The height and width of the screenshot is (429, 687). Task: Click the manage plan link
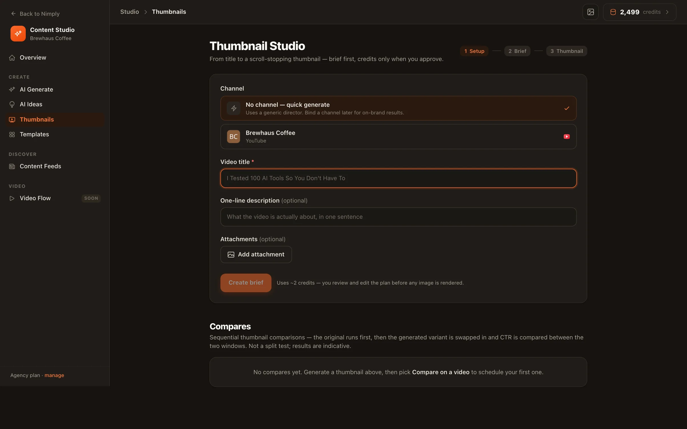(54, 375)
